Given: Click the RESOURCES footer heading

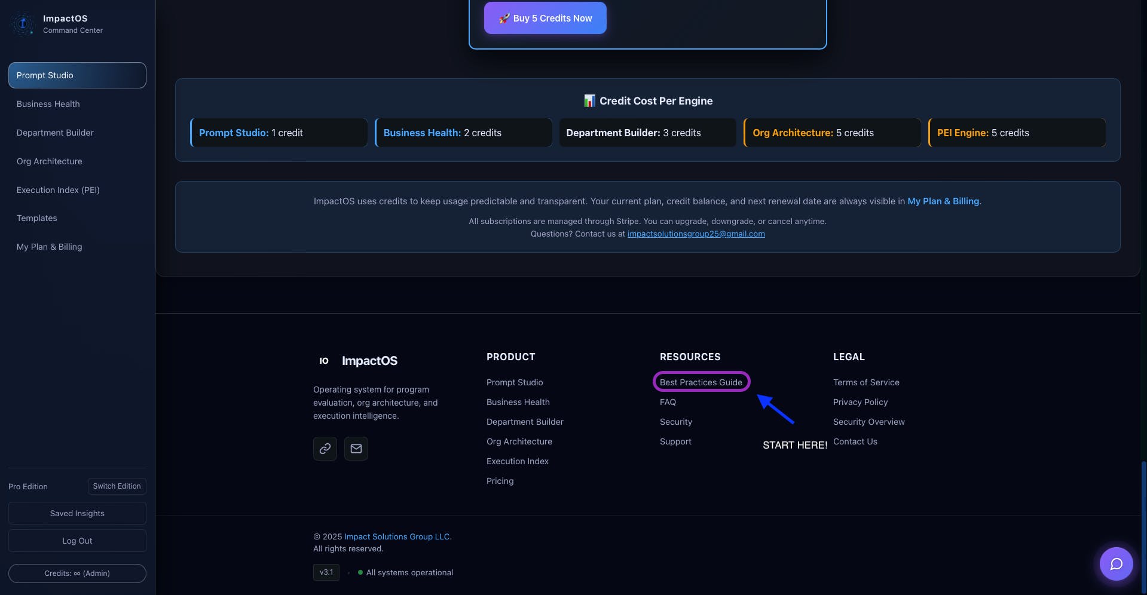Looking at the screenshot, I should click(x=690, y=357).
